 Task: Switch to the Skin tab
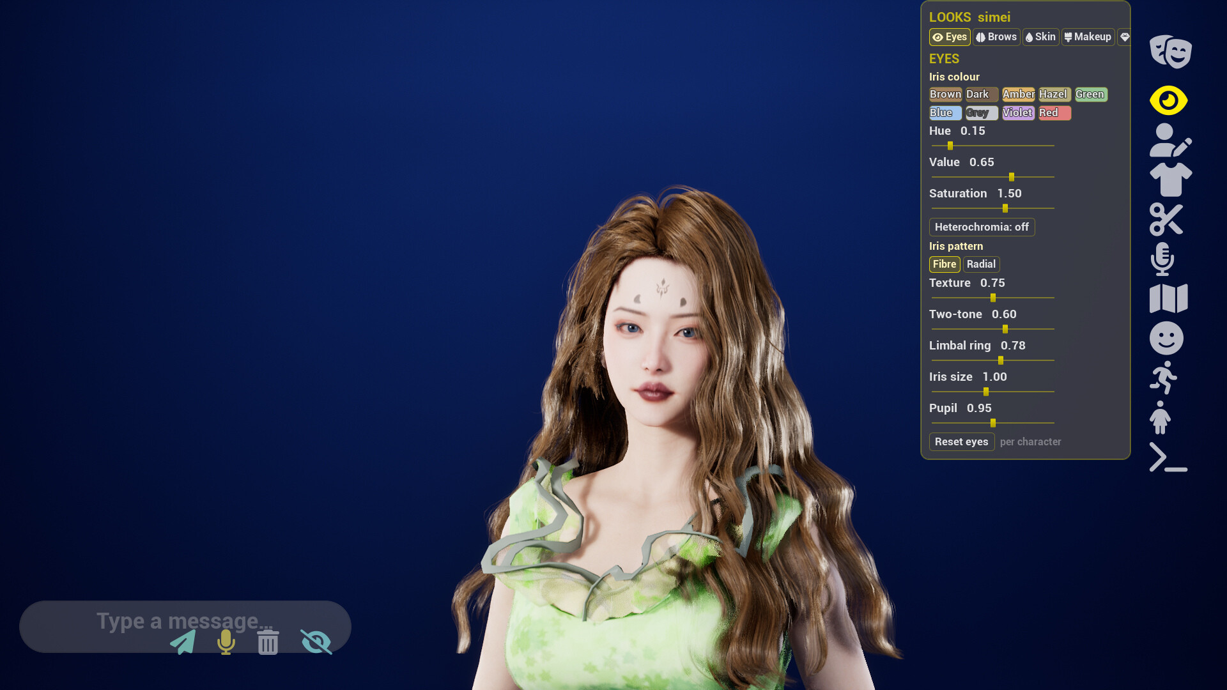coord(1041,37)
